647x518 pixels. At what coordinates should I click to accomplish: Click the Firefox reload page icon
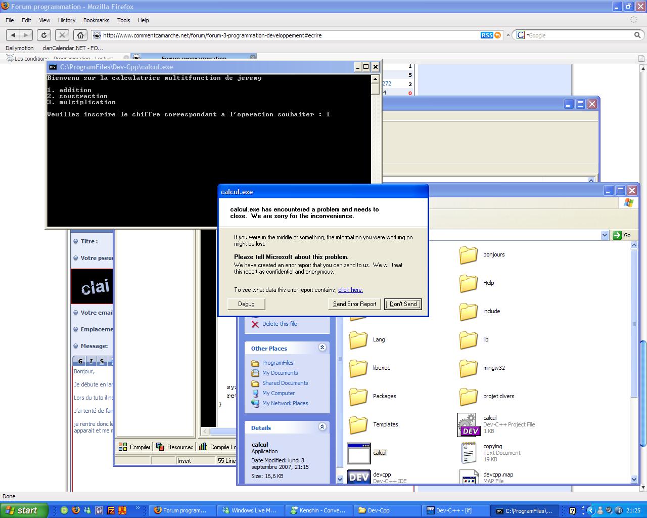44,35
